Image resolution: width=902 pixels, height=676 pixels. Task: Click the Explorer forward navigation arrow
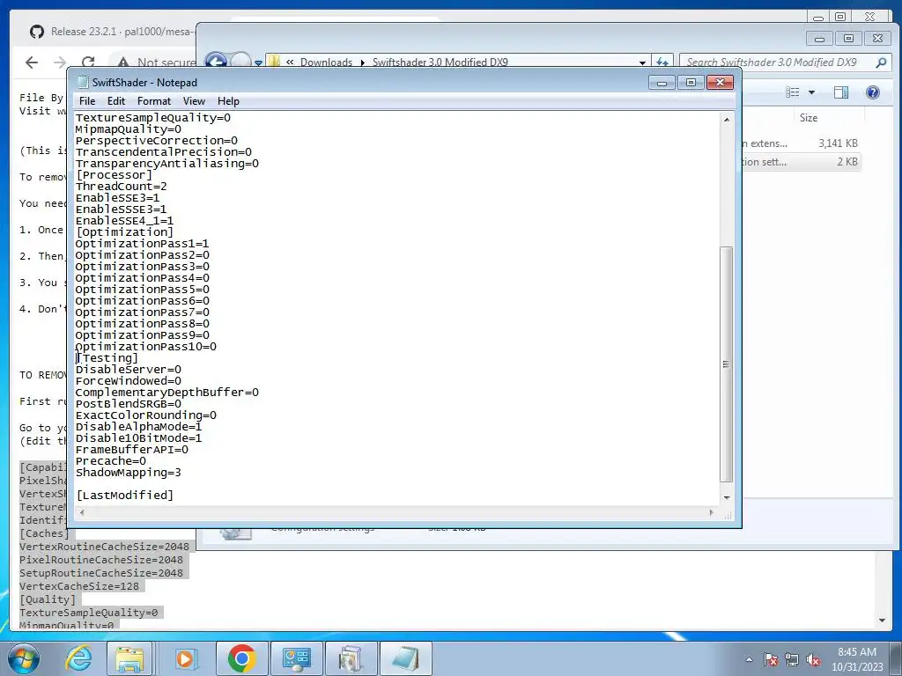click(x=240, y=62)
